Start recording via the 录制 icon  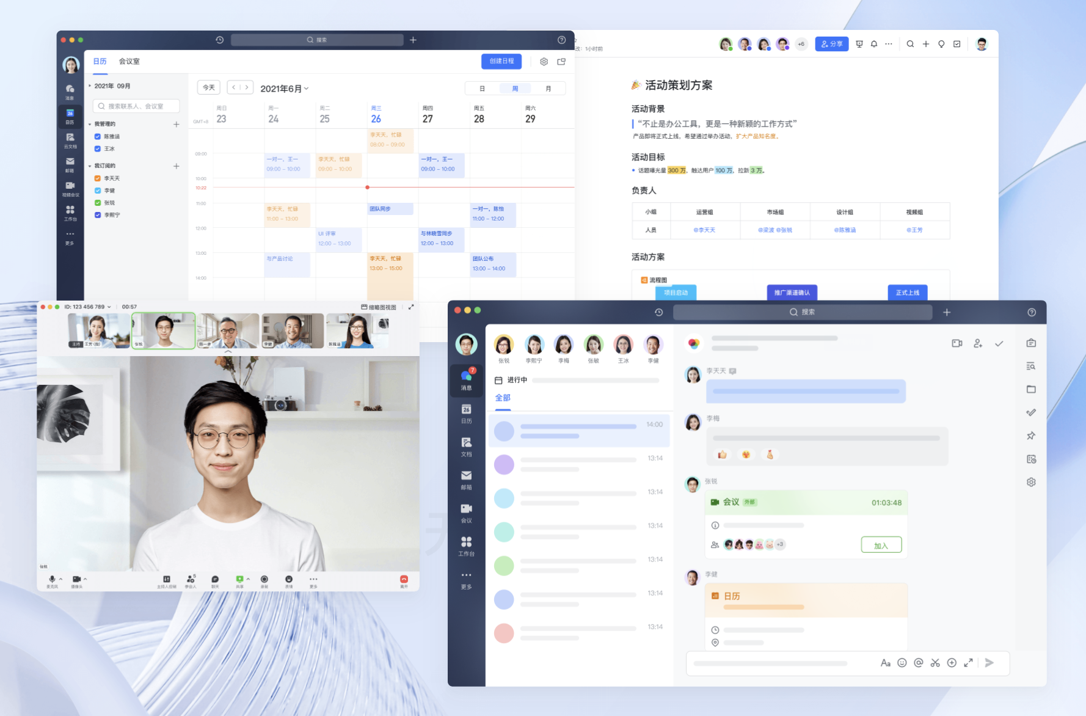click(264, 579)
